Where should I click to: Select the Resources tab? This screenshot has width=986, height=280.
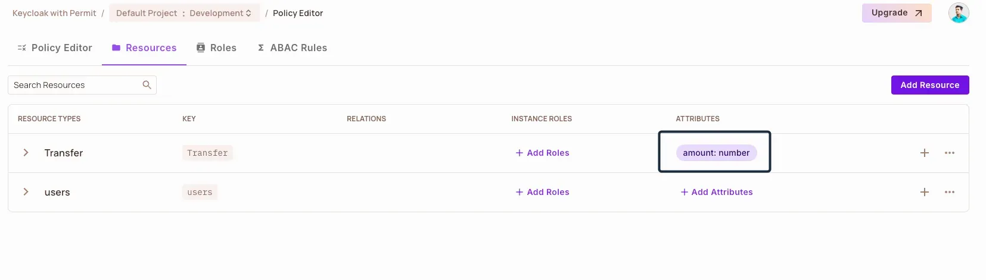tap(144, 48)
